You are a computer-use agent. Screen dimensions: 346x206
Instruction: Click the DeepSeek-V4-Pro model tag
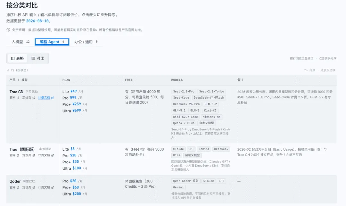tap(186, 104)
